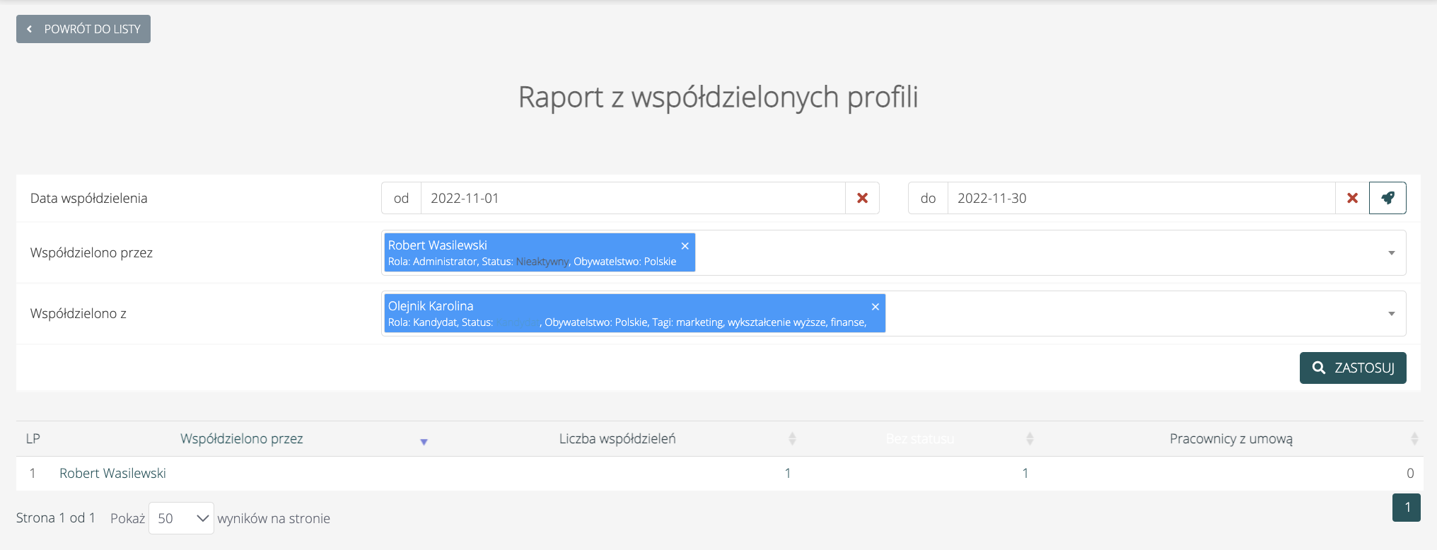Remove Olejnik Karolina tag from filter
Screen dimensions: 1437x550
[875, 307]
